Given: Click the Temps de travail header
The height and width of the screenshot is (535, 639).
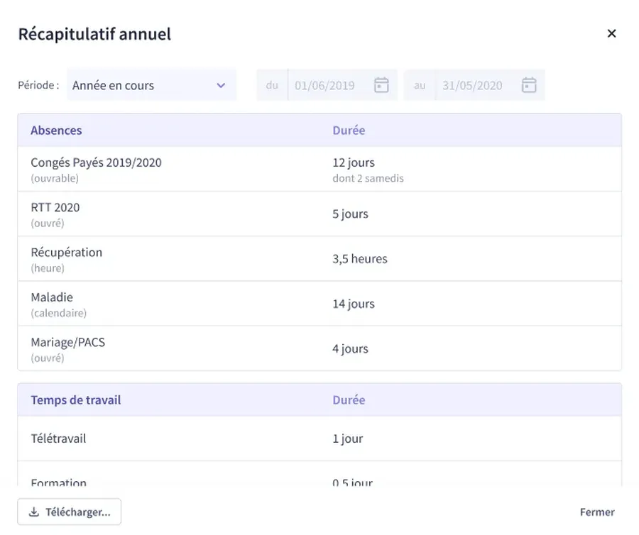Looking at the screenshot, I should [x=76, y=400].
